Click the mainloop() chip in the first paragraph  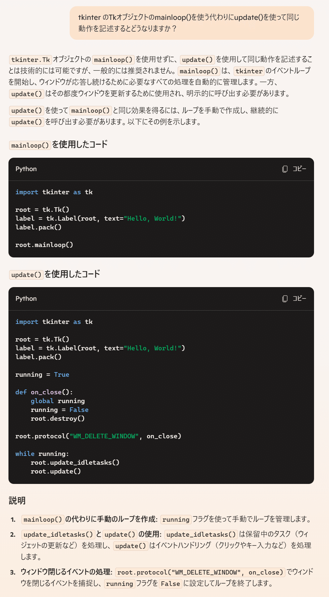(x=113, y=59)
